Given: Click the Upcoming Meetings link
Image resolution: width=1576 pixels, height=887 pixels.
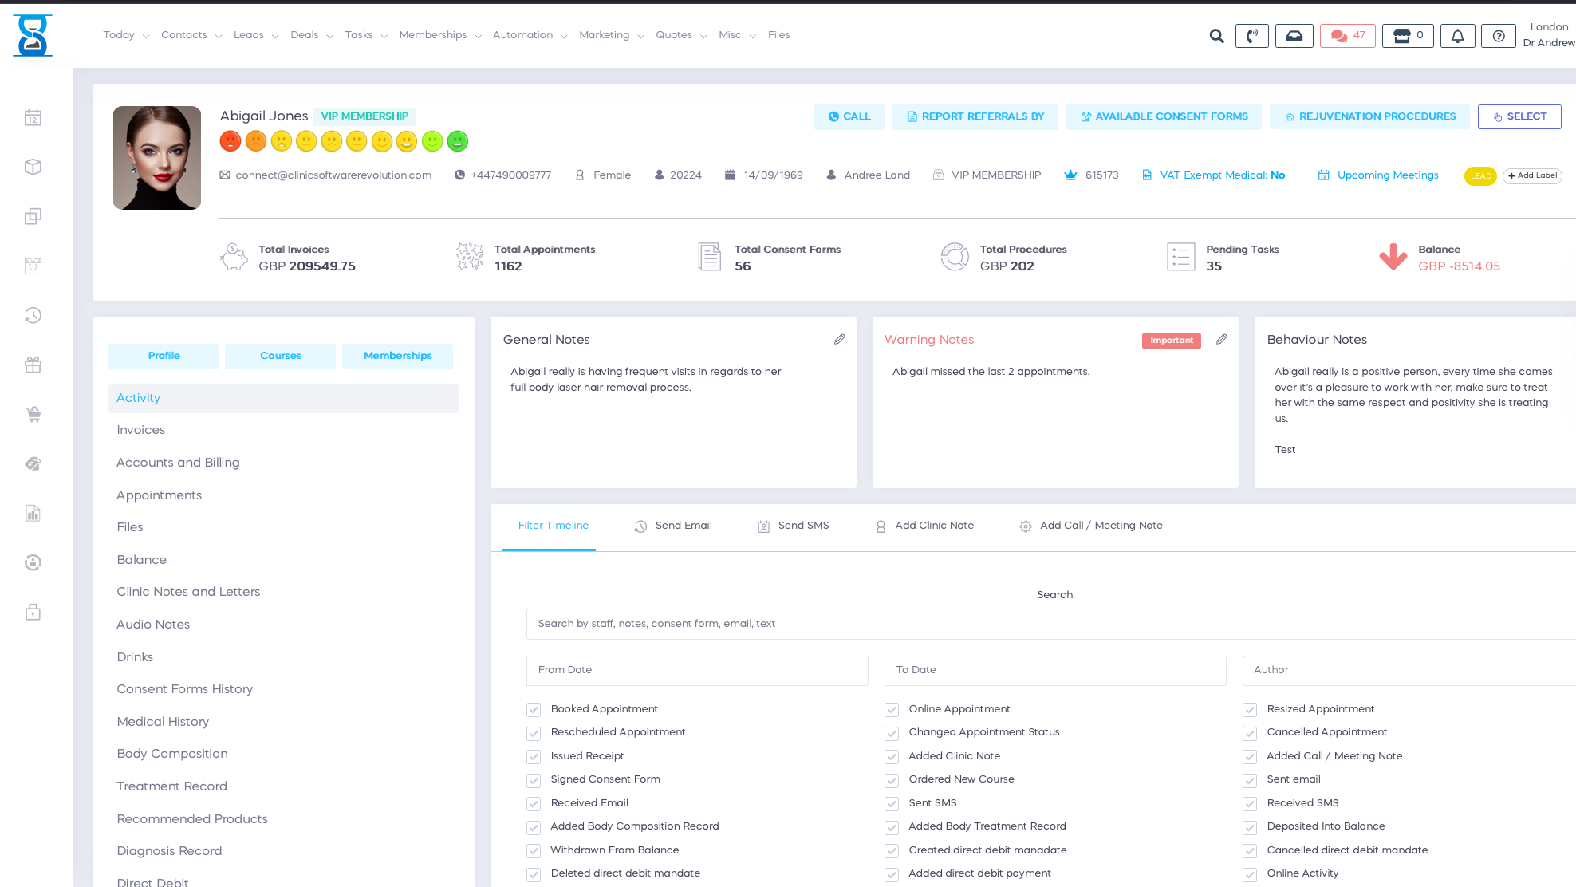Looking at the screenshot, I should pyautogui.click(x=1378, y=175).
